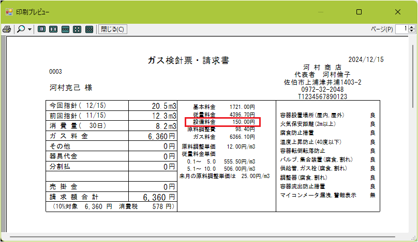Image resolution: width=418 pixels, height=242 pixels.
Task: Switch to one-page preview layout
Action: (42, 29)
